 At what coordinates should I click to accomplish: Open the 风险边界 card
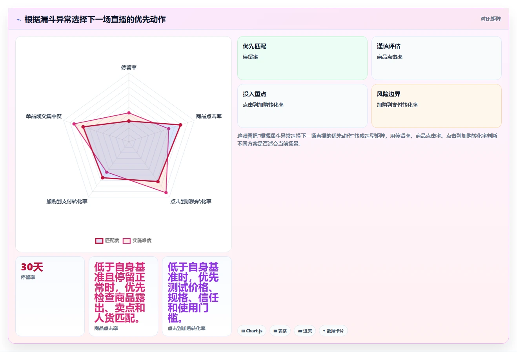[436, 106]
